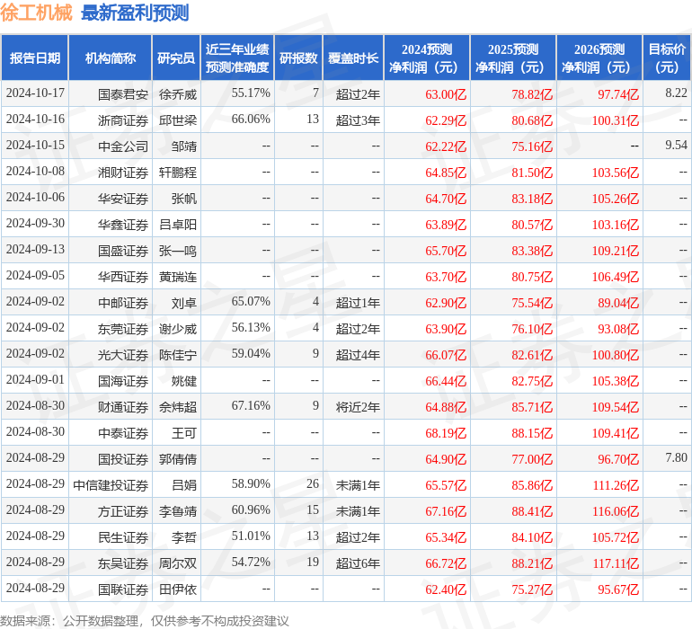Click the date 2024-09-13
692x629 pixels.
coord(35,249)
